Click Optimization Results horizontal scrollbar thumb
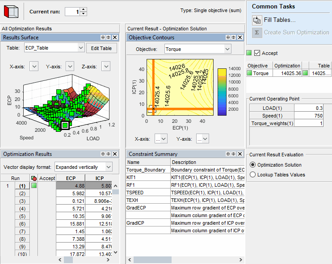Screen dimensions: 332x264 tap(68, 260)
